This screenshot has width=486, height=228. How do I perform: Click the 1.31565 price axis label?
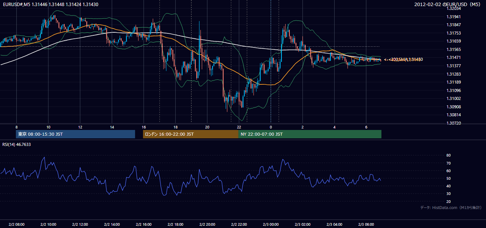coord(454,49)
